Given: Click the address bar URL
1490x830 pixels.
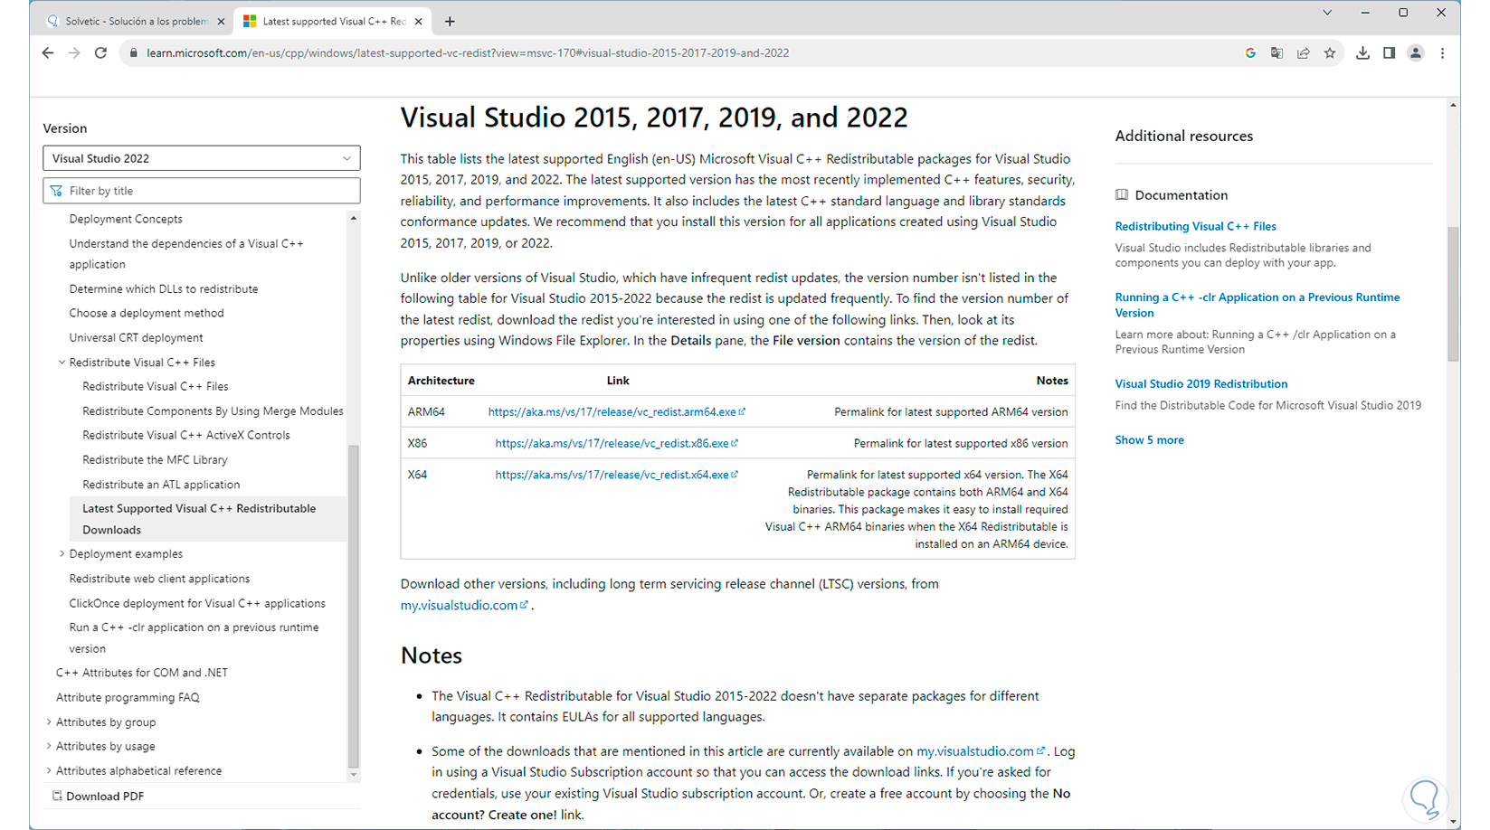Looking at the screenshot, I should pos(468,53).
